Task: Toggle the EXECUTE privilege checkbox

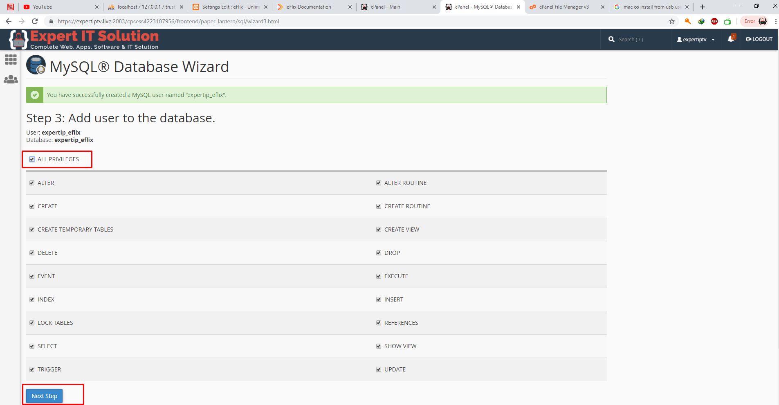Action: click(379, 276)
